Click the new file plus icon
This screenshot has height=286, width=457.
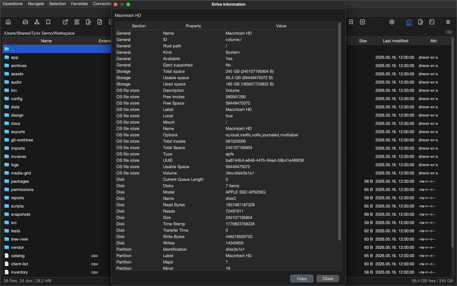pyautogui.click(x=100, y=22)
